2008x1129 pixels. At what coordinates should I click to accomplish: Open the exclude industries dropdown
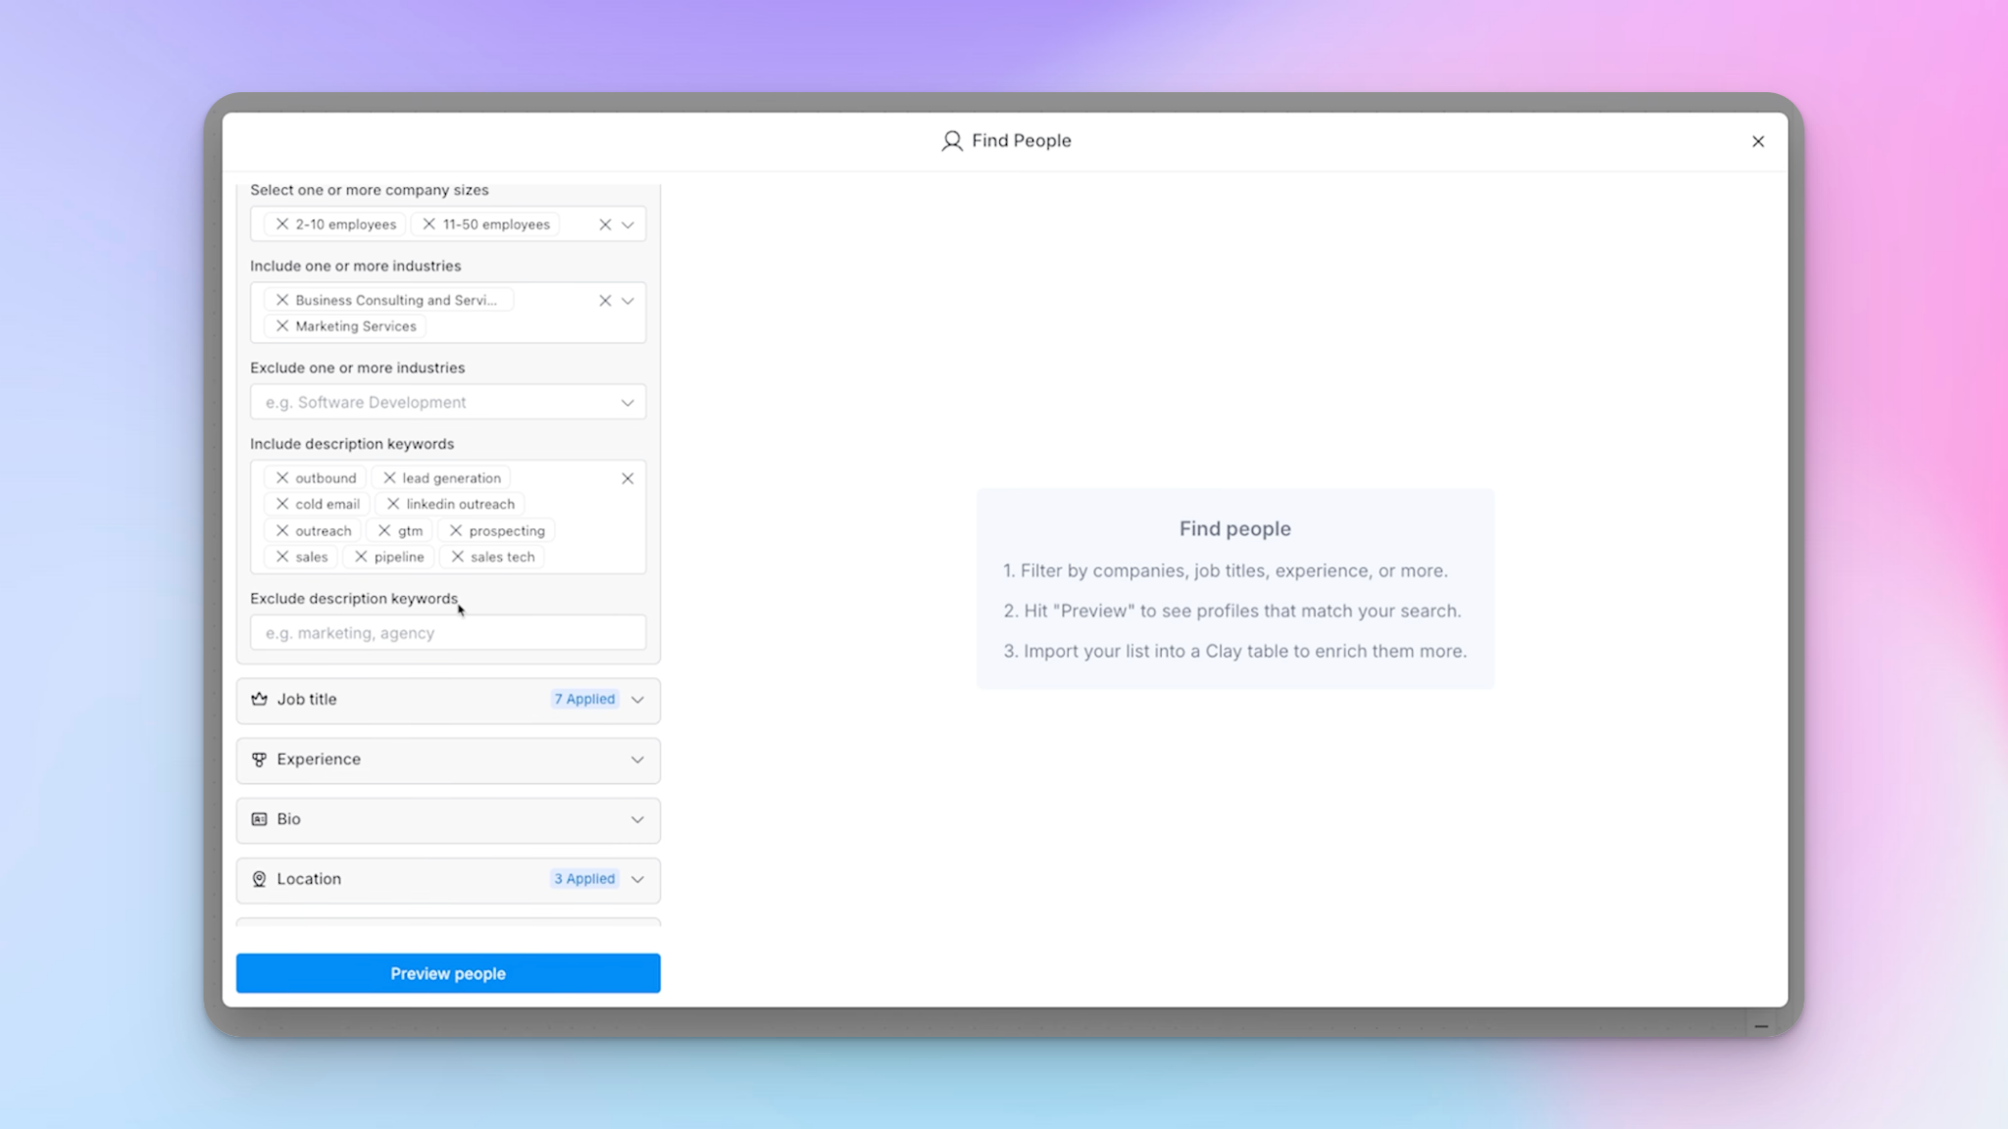pyautogui.click(x=627, y=403)
